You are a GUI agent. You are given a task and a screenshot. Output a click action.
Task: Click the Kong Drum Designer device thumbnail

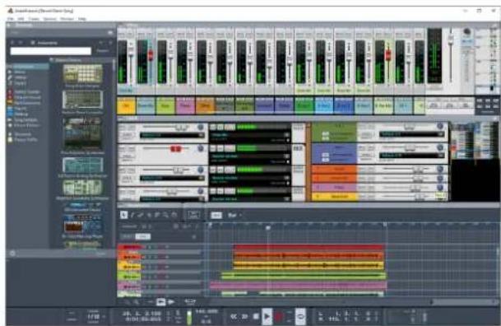click(x=83, y=74)
